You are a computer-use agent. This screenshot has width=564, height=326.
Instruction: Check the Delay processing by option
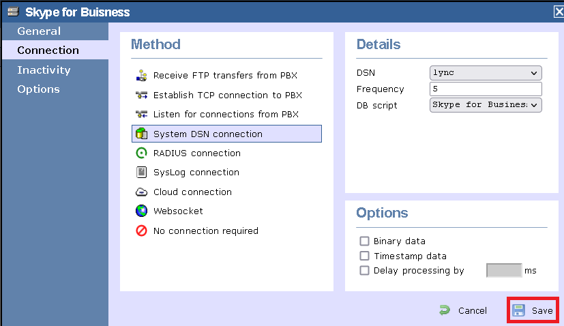364,270
